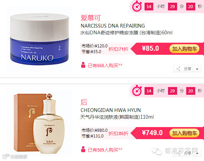Click the WeChat logo watermark icon

point(157,151)
